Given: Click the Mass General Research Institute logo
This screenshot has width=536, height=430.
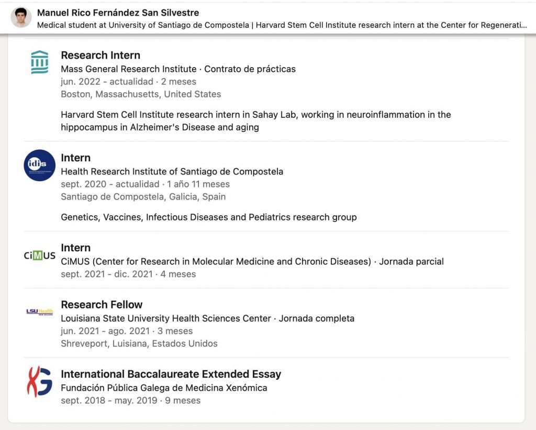Looking at the screenshot, I should click(40, 62).
